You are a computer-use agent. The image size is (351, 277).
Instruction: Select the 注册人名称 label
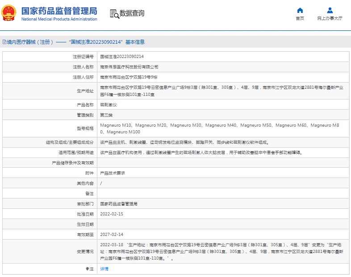pyautogui.click(x=83, y=67)
